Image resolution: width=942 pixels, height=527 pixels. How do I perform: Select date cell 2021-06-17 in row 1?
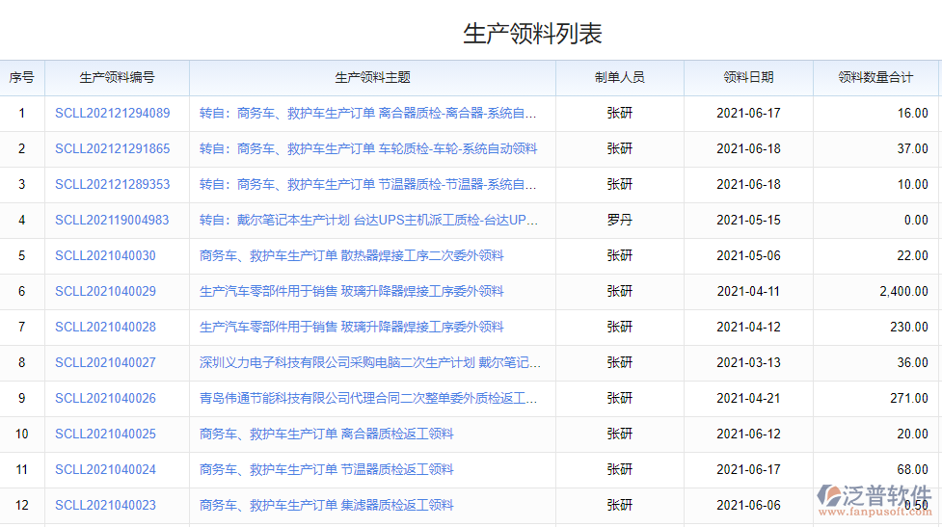[748, 113]
